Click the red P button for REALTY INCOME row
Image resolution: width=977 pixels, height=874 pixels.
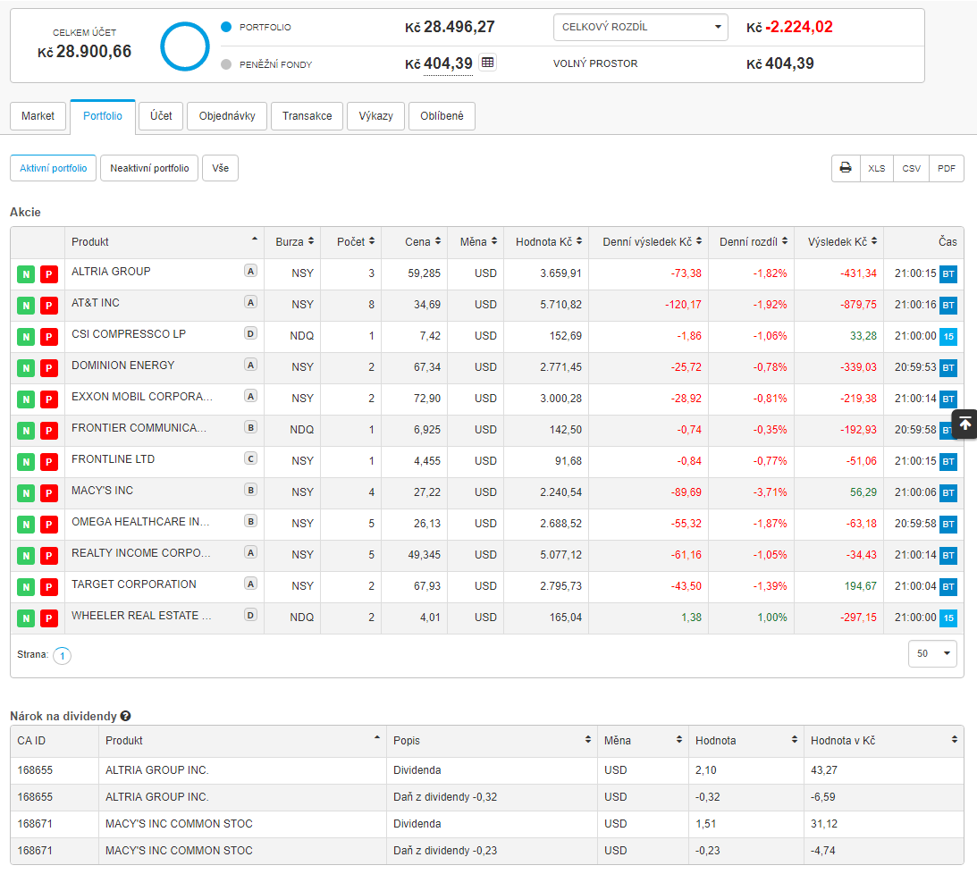[x=48, y=555]
